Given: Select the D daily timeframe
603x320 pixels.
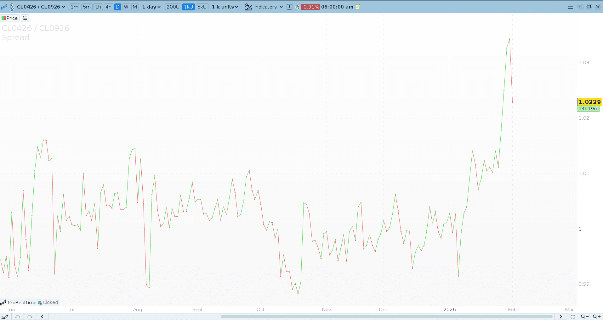Looking at the screenshot, I should pyautogui.click(x=117, y=7).
